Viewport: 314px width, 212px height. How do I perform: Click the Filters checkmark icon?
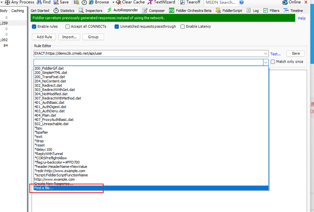265,11
